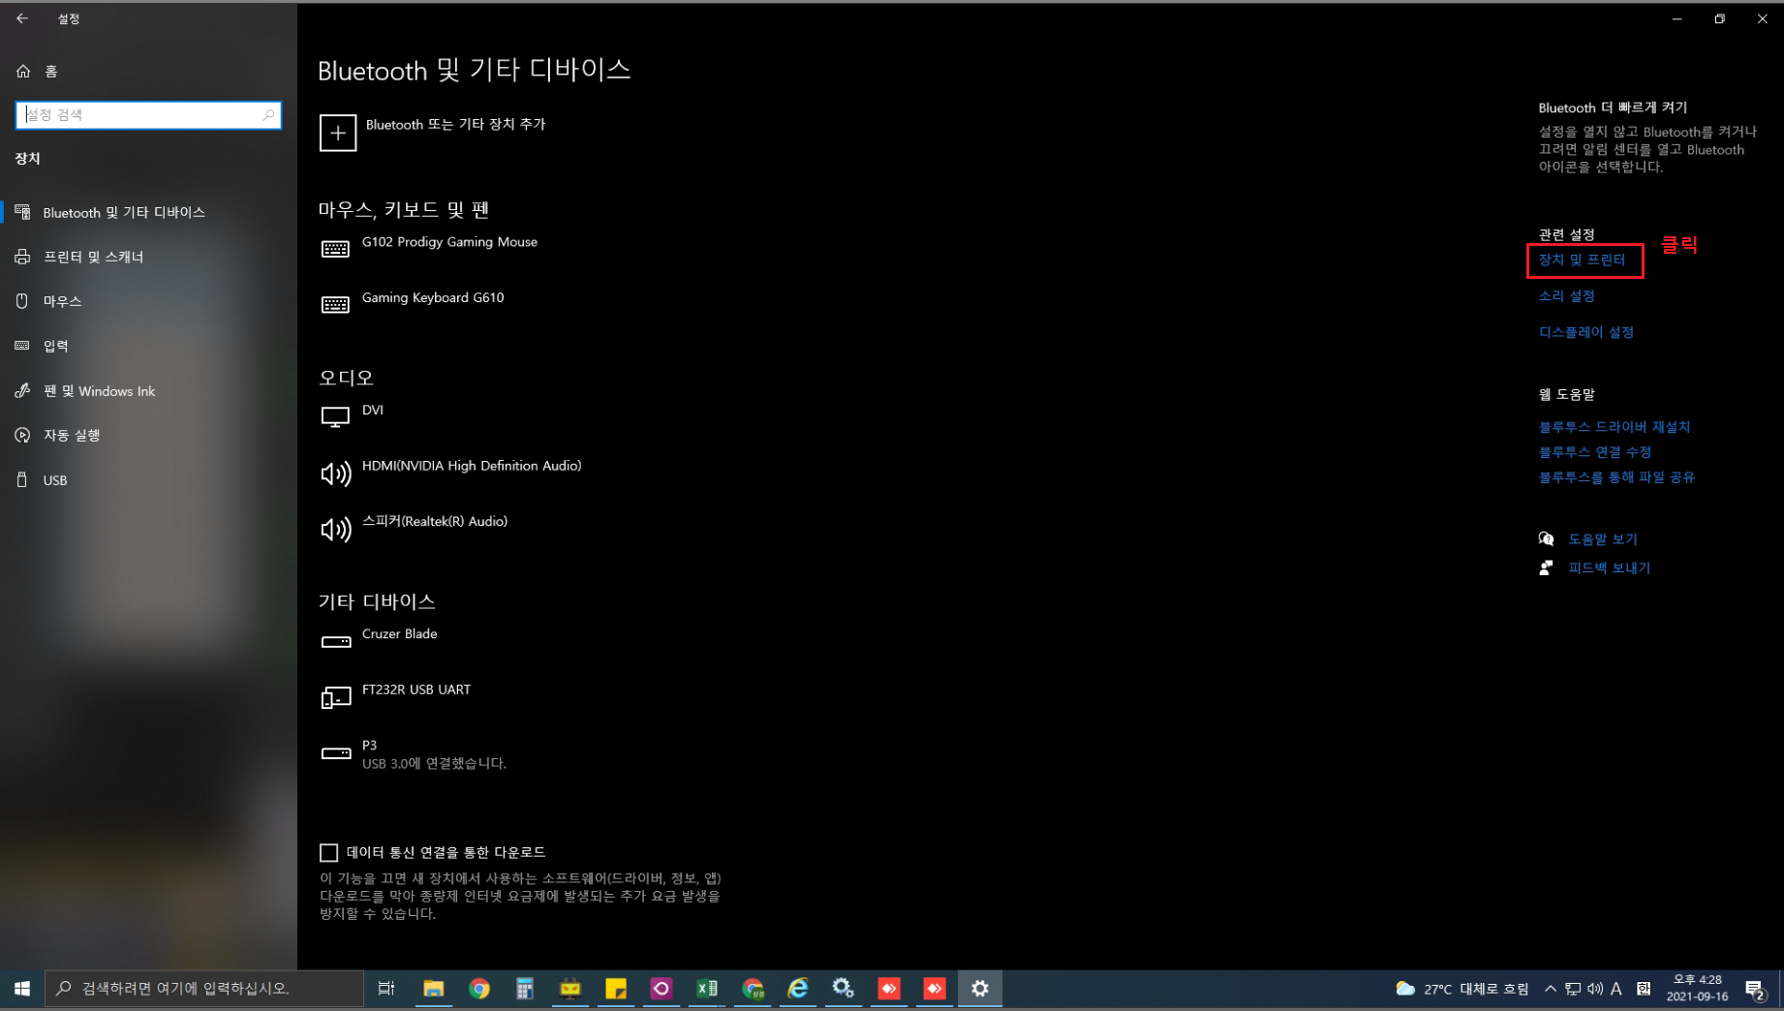This screenshot has width=1784, height=1011.
Task: Click Bluetooth 또는 기타 장치 추가 label
Action: (455, 124)
